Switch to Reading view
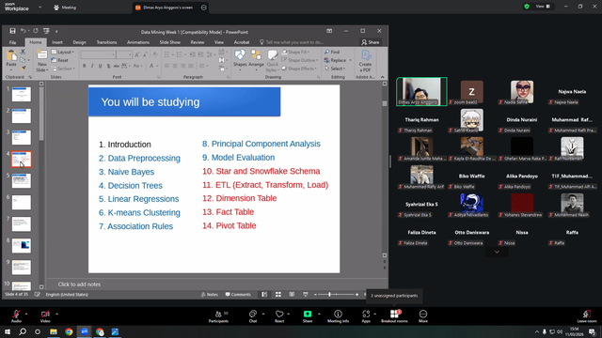This screenshot has width=602, height=338. pos(292,294)
